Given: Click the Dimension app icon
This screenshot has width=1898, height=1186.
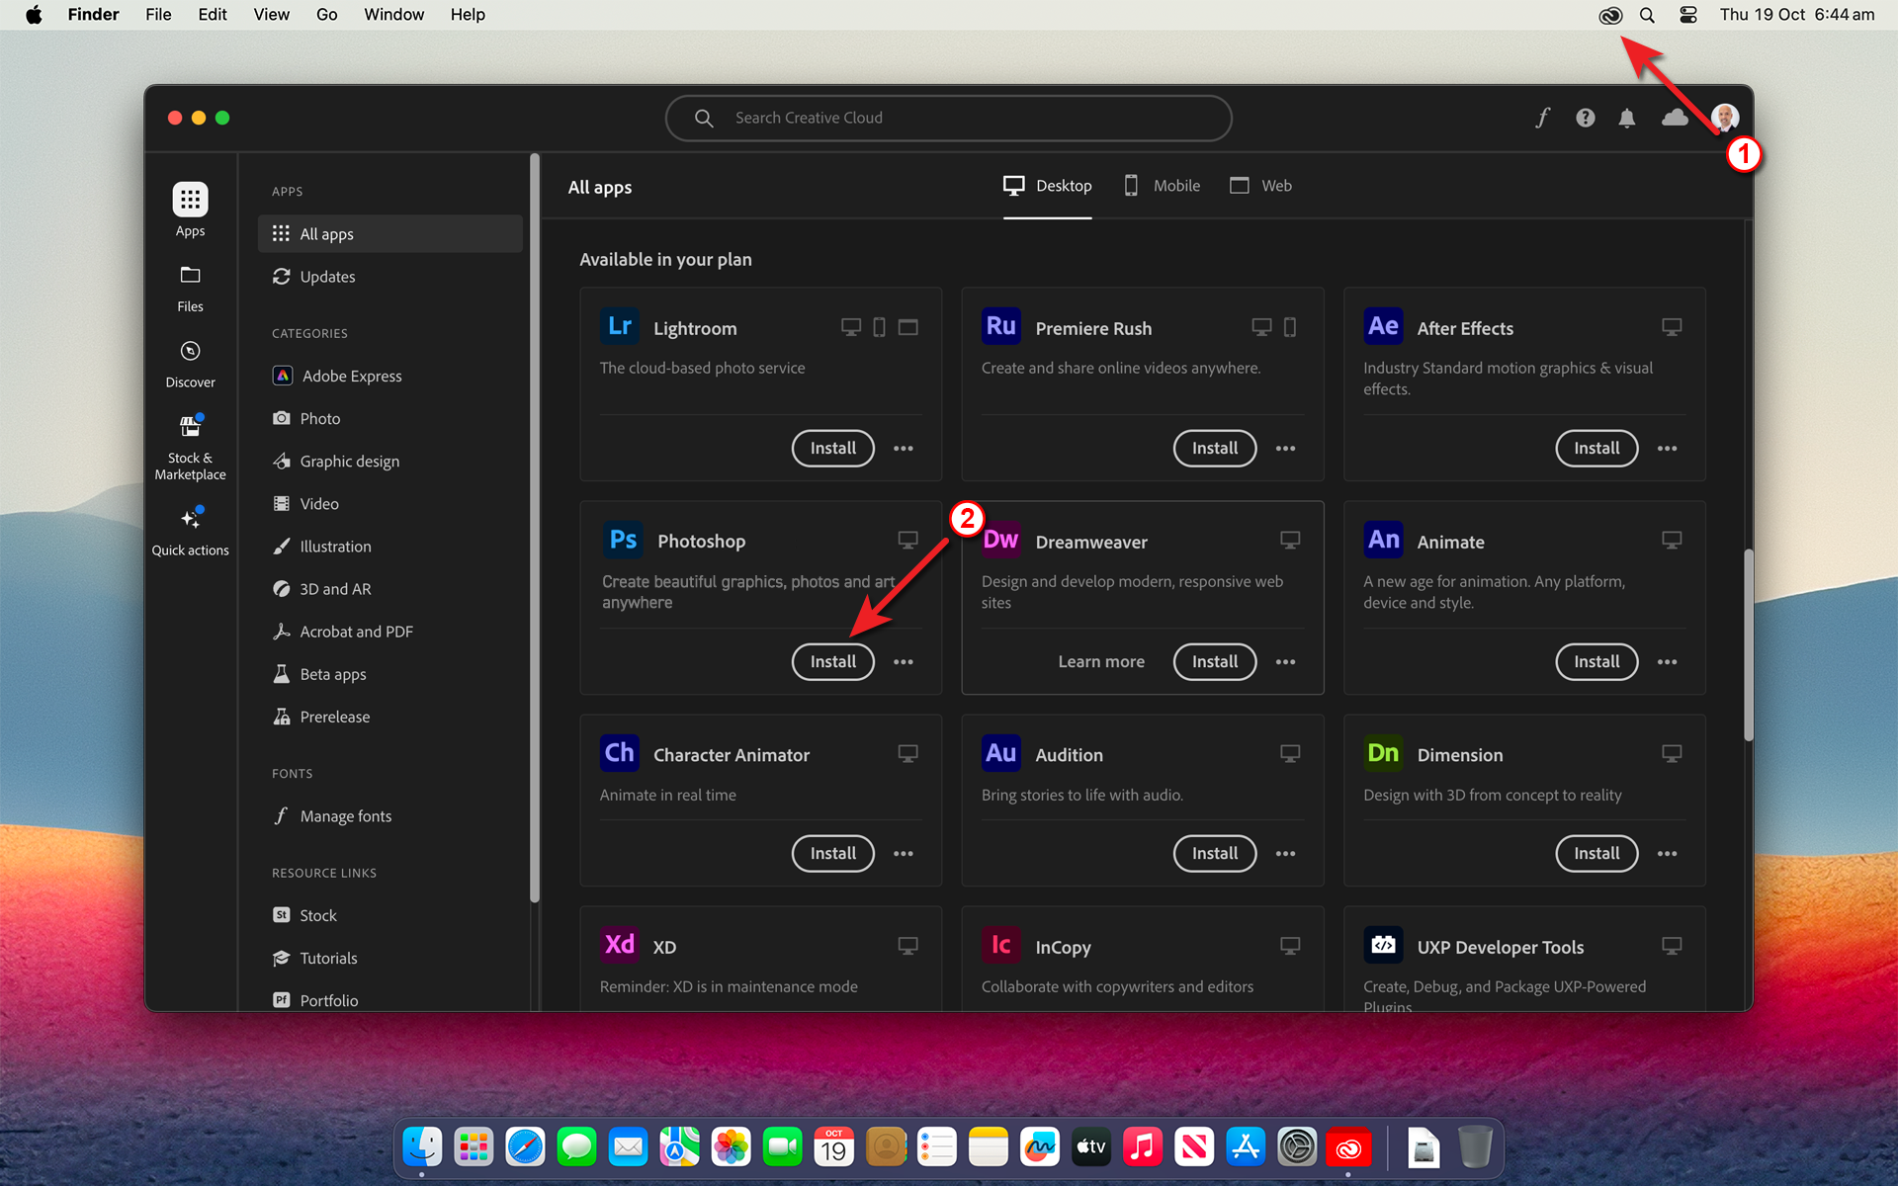Looking at the screenshot, I should tap(1383, 753).
